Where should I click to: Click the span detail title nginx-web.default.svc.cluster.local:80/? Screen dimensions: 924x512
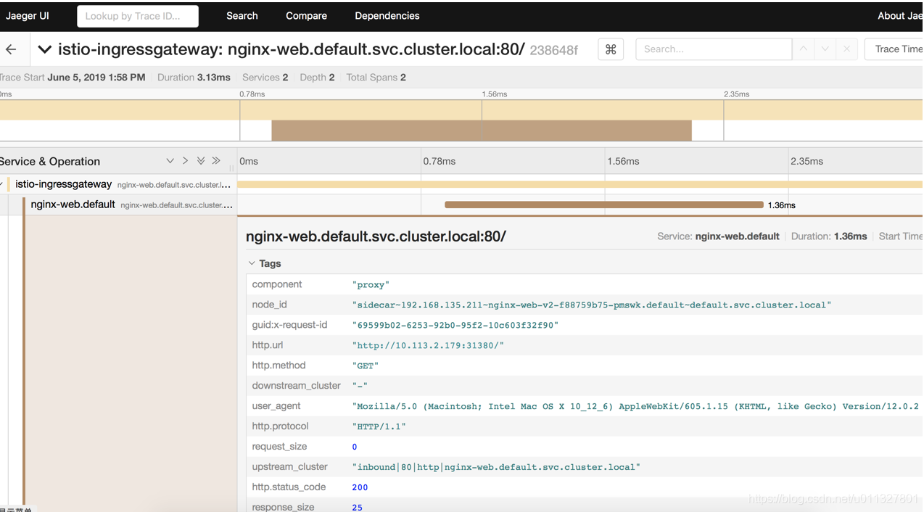tap(376, 236)
